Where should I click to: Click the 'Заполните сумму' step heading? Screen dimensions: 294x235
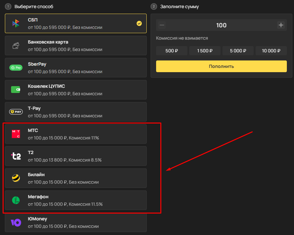(x=180, y=7)
